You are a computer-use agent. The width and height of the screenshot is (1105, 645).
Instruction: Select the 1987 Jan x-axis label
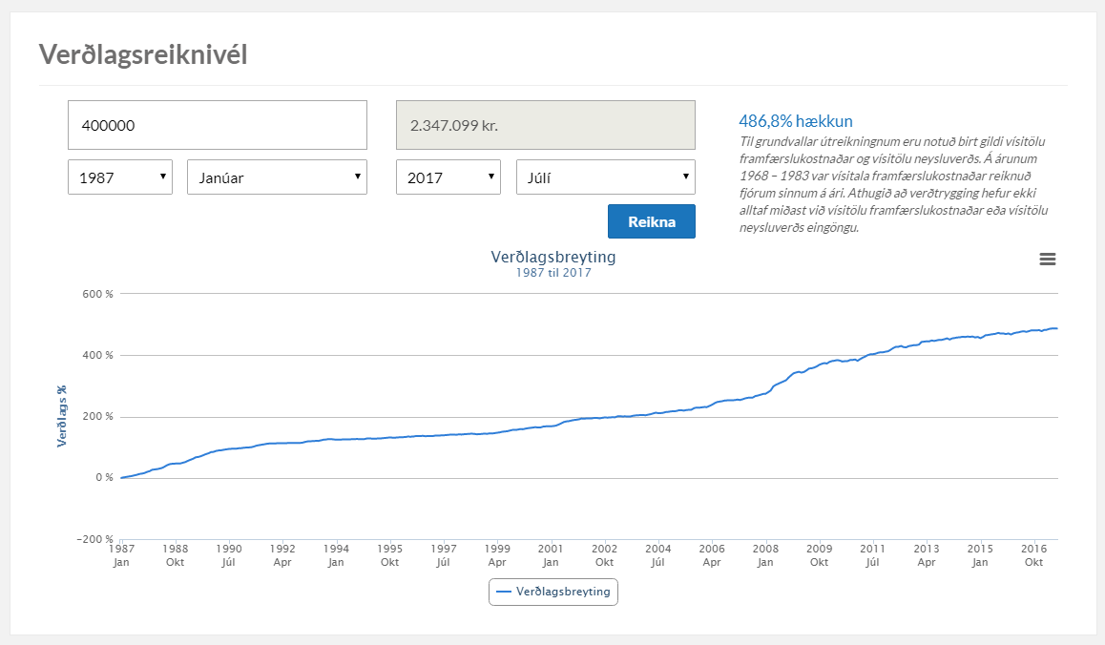point(121,555)
